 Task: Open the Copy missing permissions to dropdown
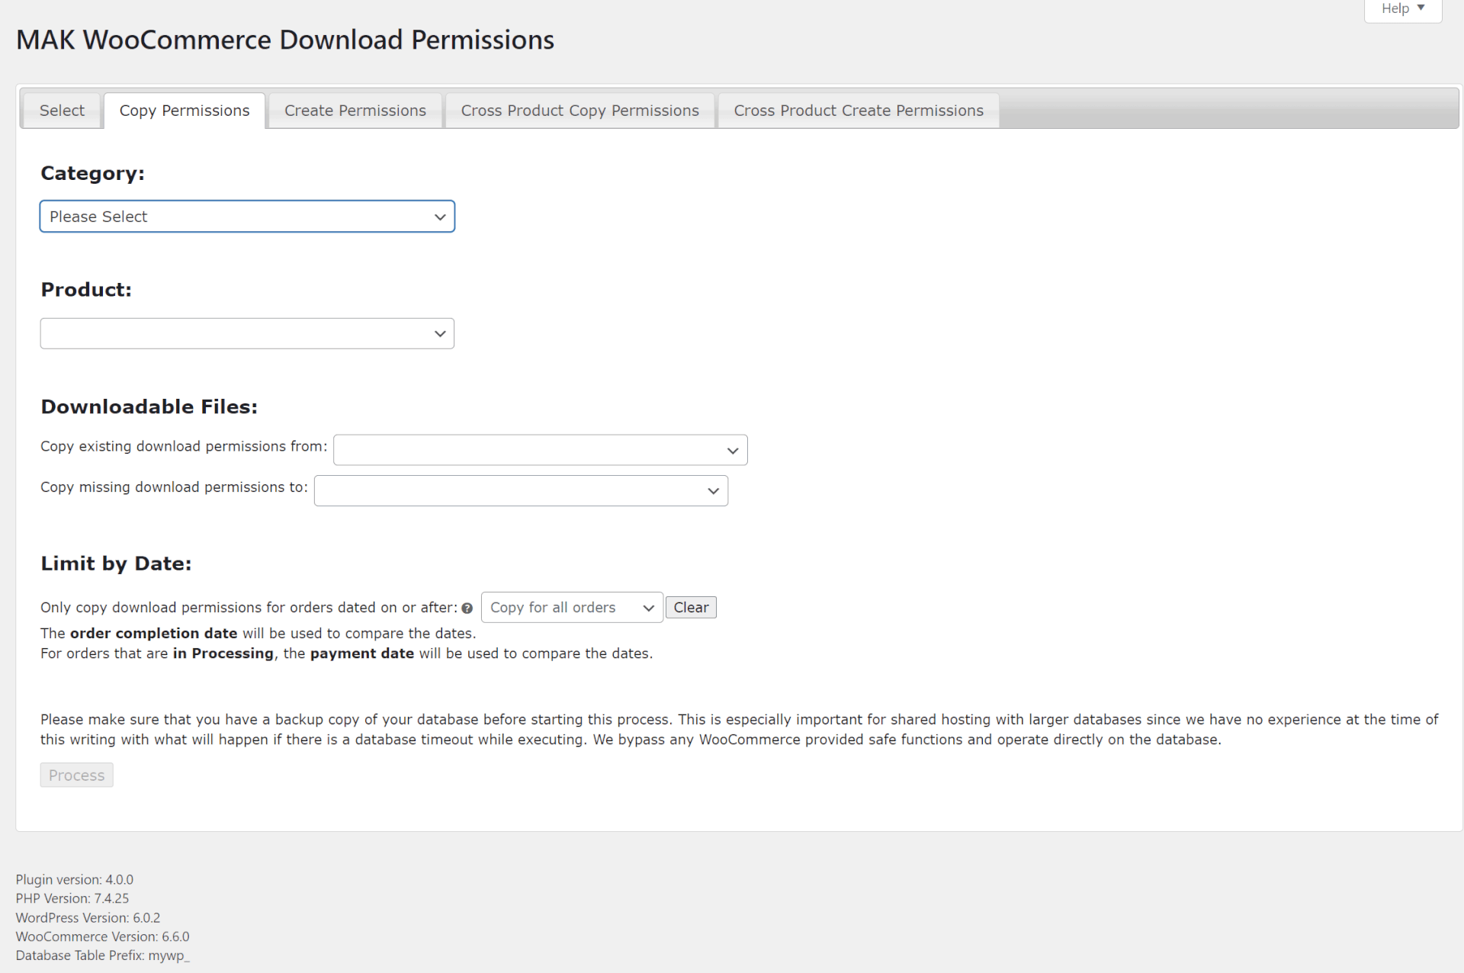(x=521, y=490)
